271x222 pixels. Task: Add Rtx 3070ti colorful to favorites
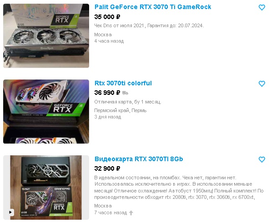click(261, 84)
